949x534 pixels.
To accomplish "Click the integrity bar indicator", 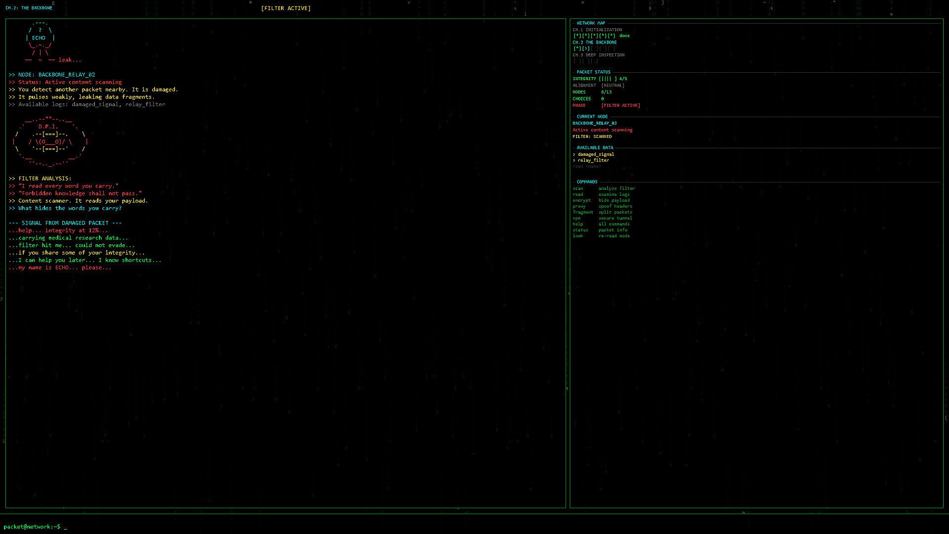I will click(608, 79).
